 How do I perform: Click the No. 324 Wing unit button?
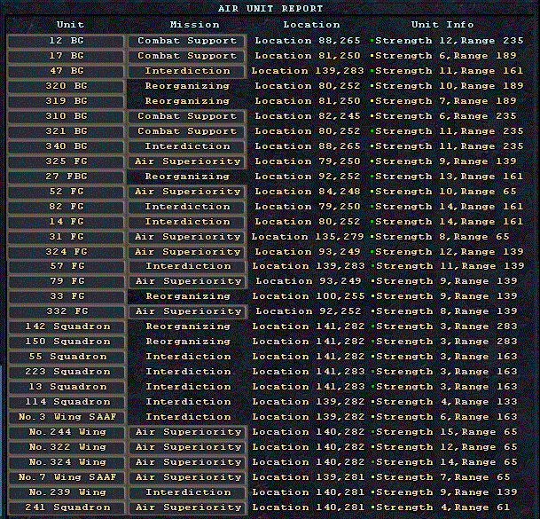(x=67, y=463)
